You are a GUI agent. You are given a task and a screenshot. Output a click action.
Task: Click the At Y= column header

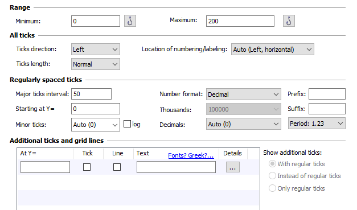tap(28, 153)
